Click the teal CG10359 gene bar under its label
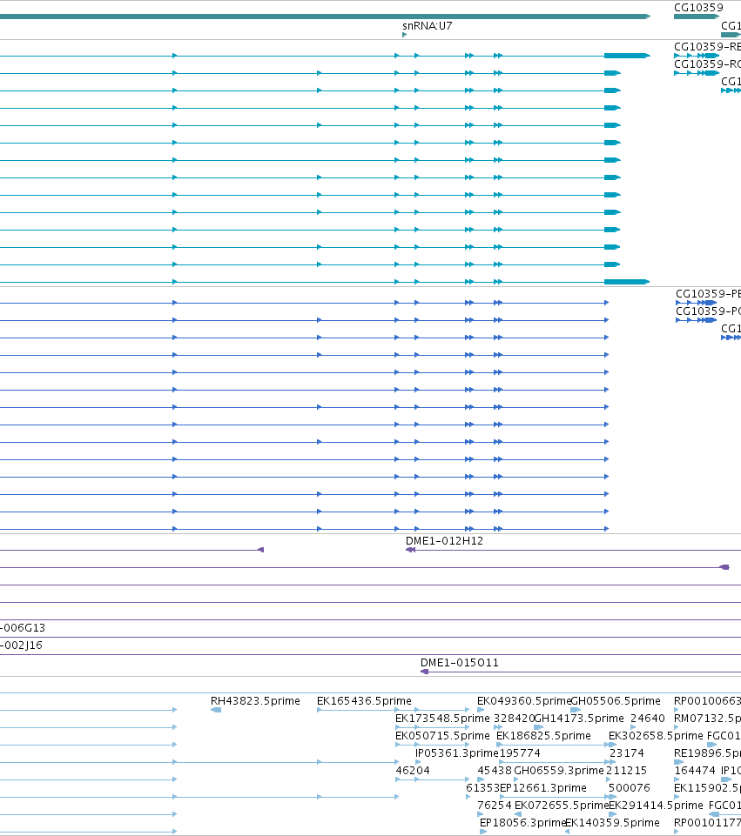 tap(697, 17)
